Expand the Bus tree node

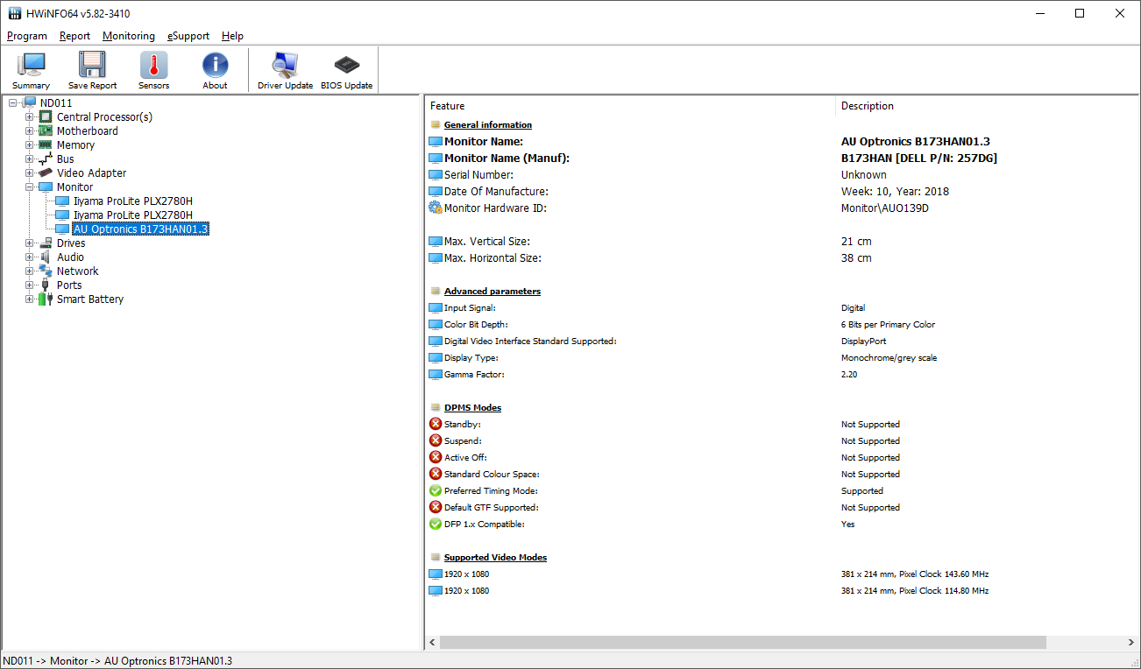pos(29,159)
